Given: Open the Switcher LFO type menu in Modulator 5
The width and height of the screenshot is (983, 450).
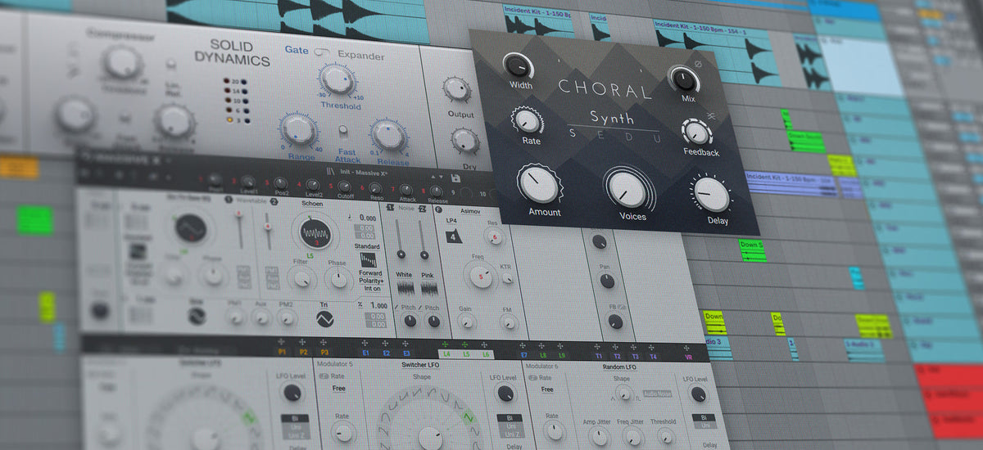Looking at the screenshot, I should (419, 363).
